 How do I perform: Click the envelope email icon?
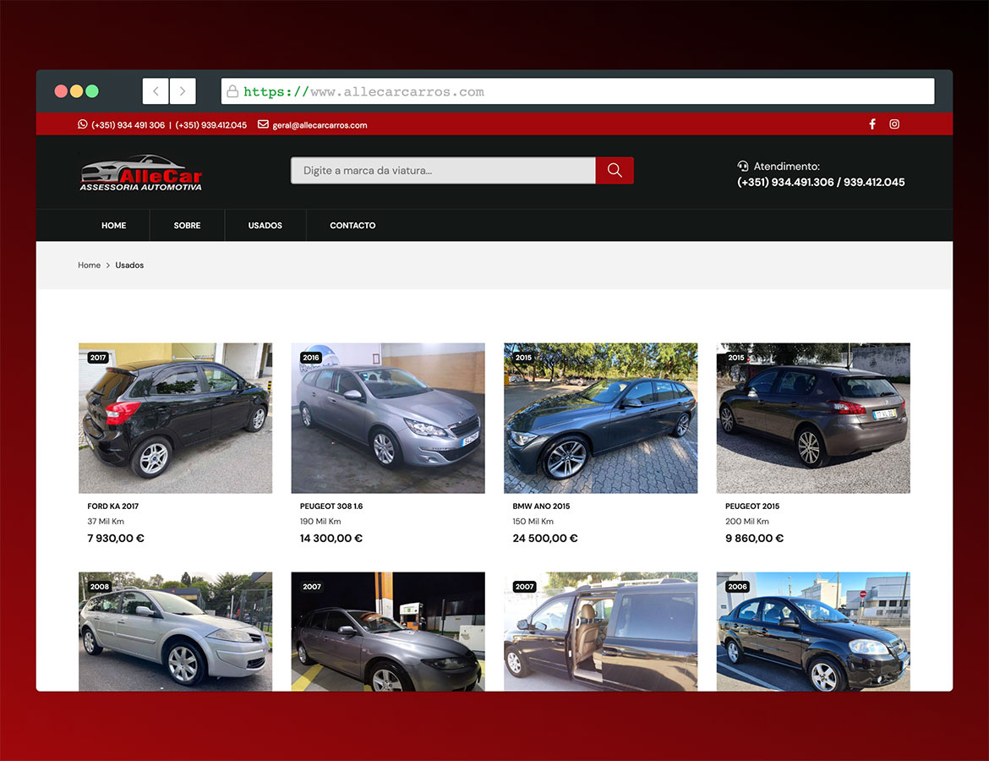263,124
